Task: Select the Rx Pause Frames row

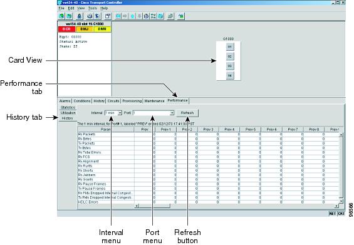Action: 208,184
